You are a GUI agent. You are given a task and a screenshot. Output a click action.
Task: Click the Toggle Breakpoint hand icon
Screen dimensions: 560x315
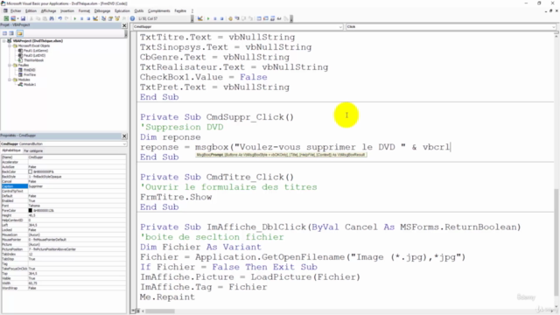tap(230, 18)
